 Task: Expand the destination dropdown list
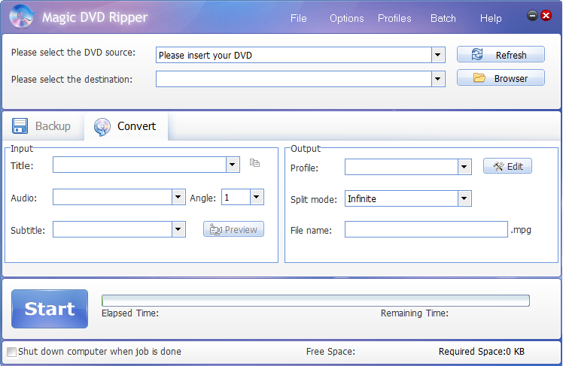438,78
